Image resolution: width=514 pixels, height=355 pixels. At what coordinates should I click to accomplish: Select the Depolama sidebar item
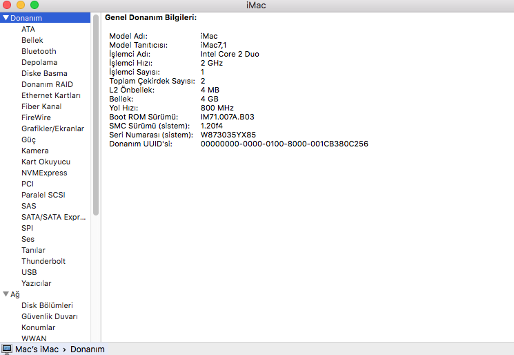click(x=39, y=62)
